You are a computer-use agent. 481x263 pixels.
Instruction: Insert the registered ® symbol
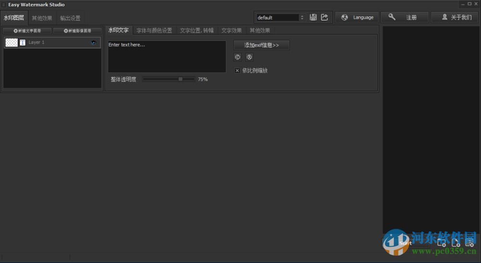pyautogui.click(x=249, y=57)
